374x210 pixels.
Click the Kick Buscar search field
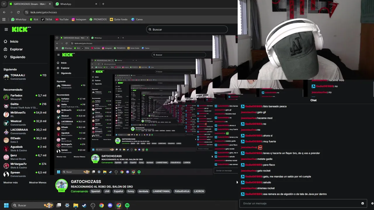187,29
